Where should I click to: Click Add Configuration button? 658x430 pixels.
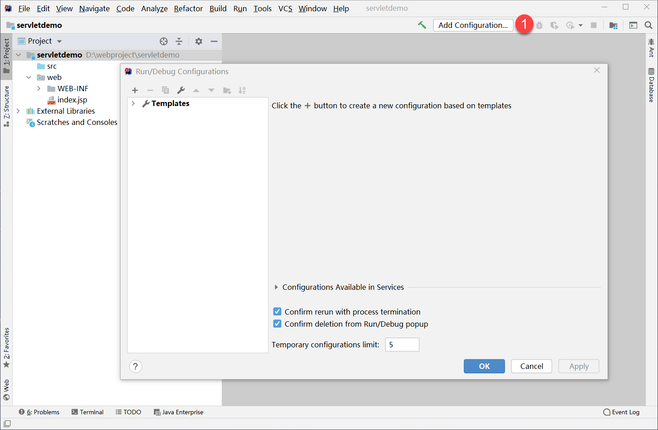473,25
